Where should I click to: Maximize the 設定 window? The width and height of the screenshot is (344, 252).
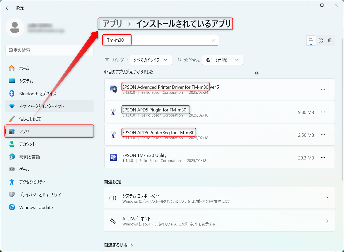click(x=322, y=5)
